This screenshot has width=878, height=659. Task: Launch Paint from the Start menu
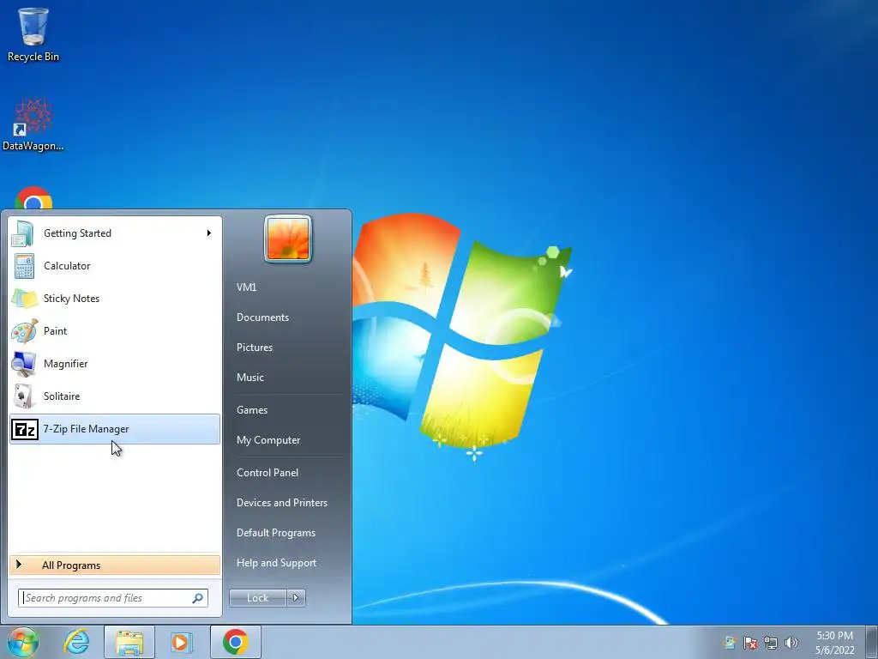click(114, 330)
